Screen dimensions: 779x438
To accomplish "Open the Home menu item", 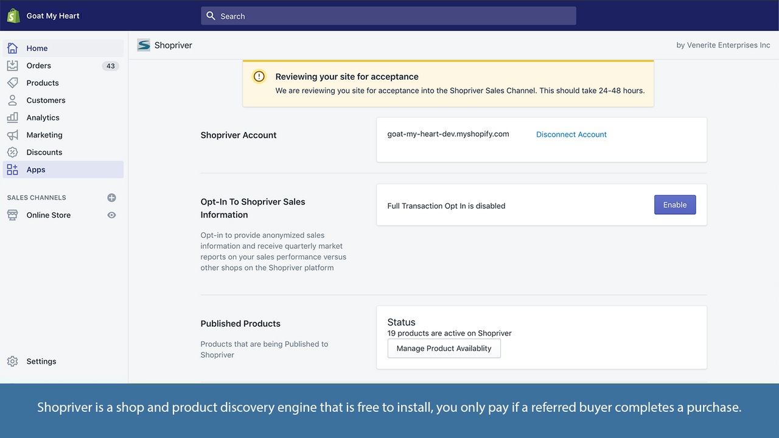I will [63, 48].
